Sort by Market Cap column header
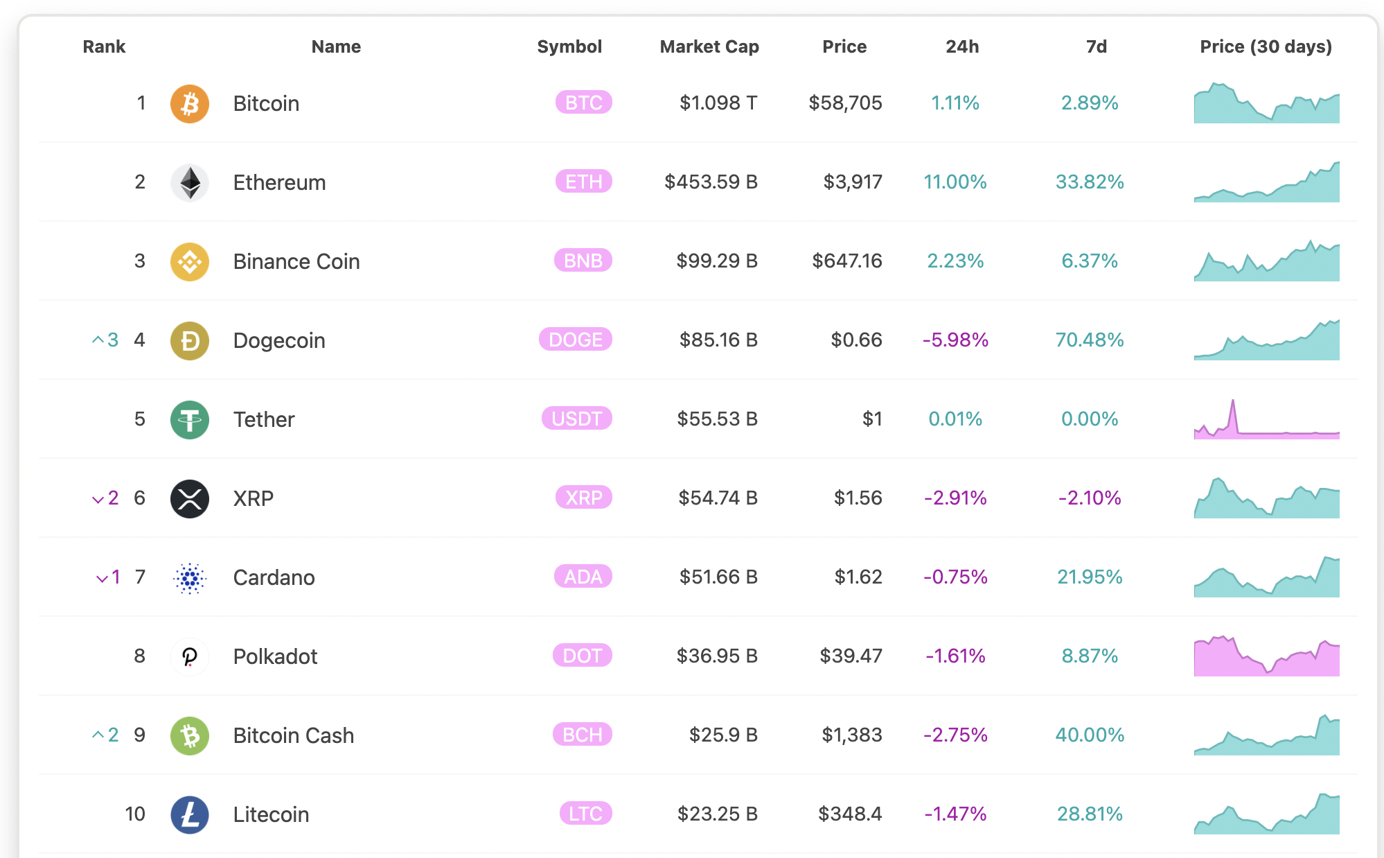1384x858 pixels. pyautogui.click(x=709, y=46)
